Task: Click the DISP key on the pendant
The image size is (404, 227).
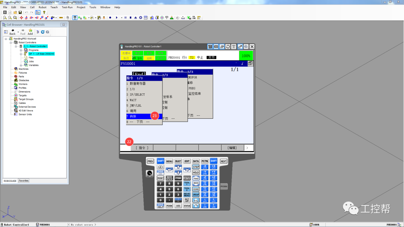Action: (160, 172)
